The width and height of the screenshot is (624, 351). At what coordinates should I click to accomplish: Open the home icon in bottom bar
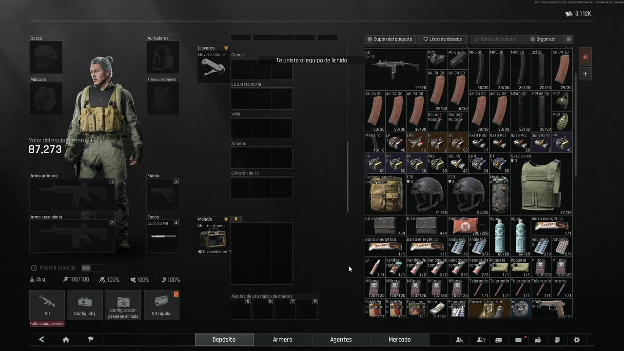pyautogui.click(x=66, y=340)
